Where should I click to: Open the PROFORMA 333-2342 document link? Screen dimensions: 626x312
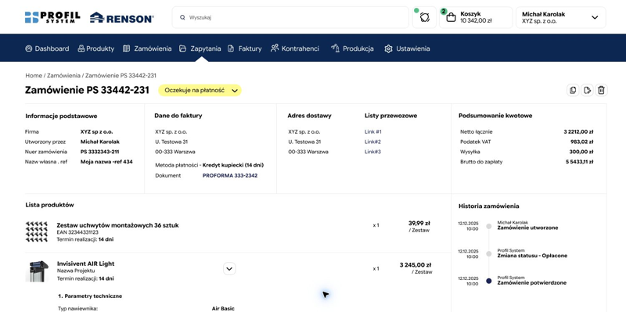pyautogui.click(x=230, y=176)
